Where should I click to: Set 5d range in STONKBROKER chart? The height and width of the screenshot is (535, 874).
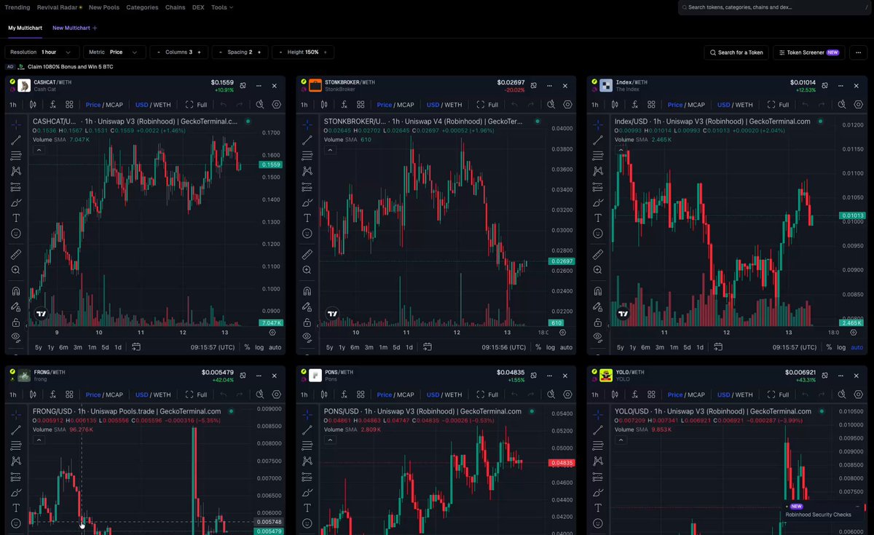click(396, 347)
